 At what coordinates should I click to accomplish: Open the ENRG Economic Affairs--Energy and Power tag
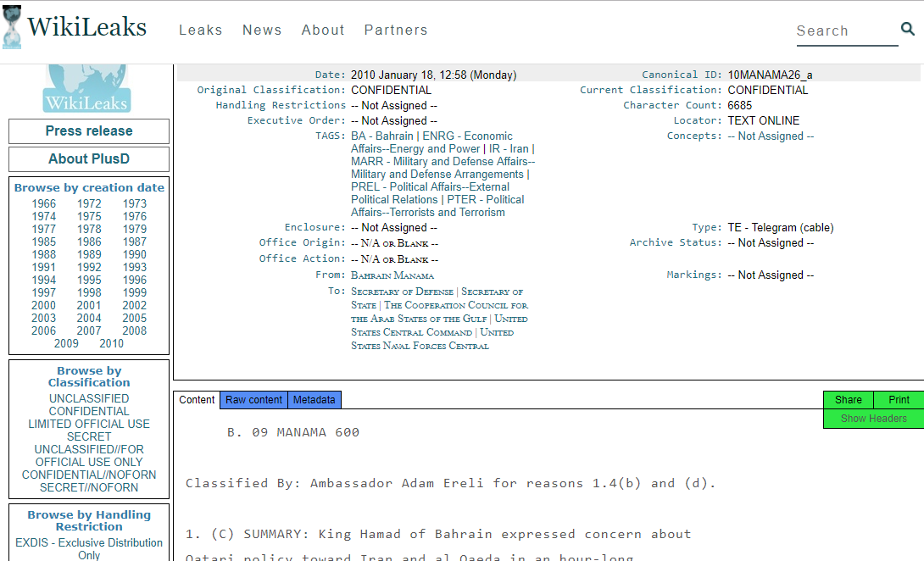(x=432, y=142)
